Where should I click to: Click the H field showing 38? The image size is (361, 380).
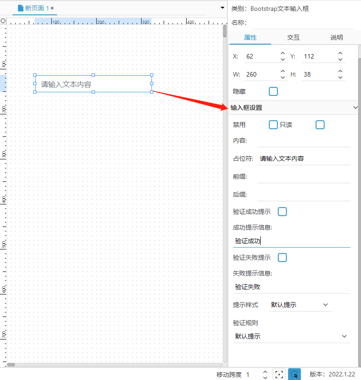(x=319, y=74)
